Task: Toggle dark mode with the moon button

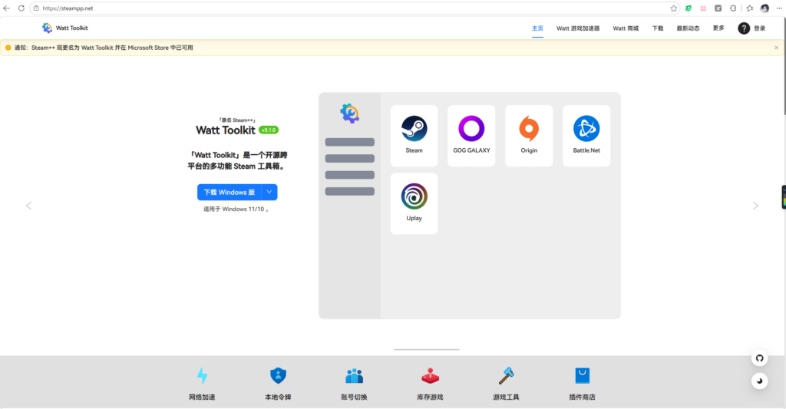Action: click(x=759, y=381)
